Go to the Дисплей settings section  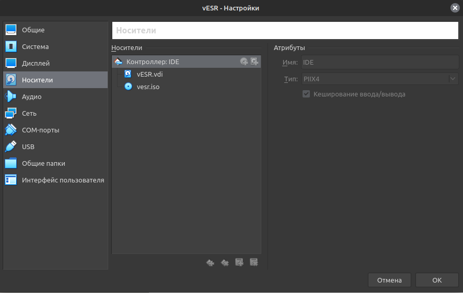[x=36, y=63]
